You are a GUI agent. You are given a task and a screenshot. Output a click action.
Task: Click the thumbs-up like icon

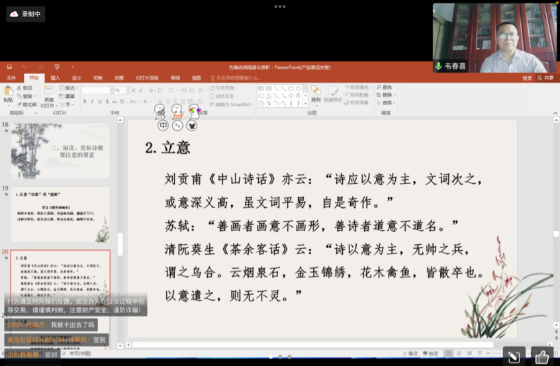click(541, 357)
